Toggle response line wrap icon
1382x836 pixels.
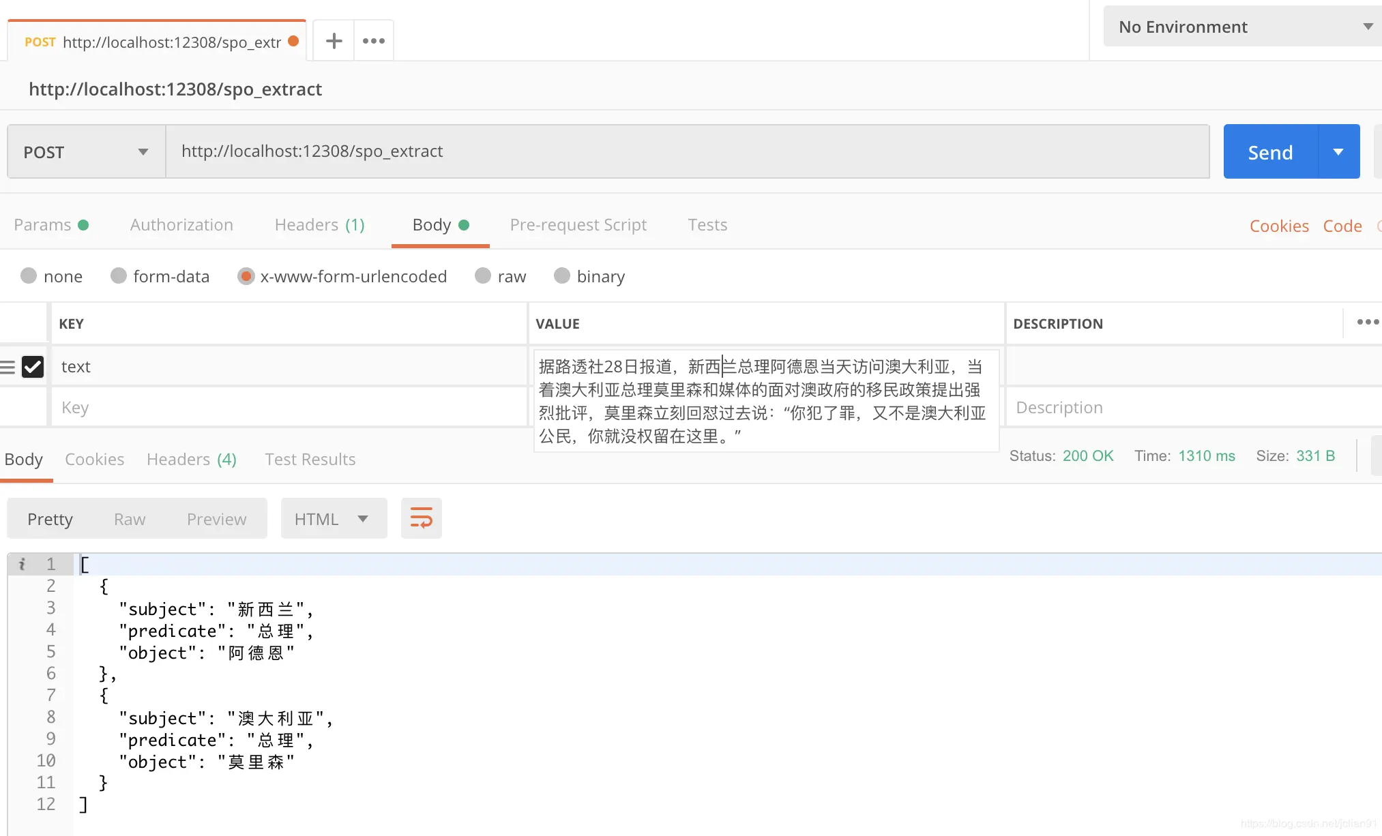[421, 519]
